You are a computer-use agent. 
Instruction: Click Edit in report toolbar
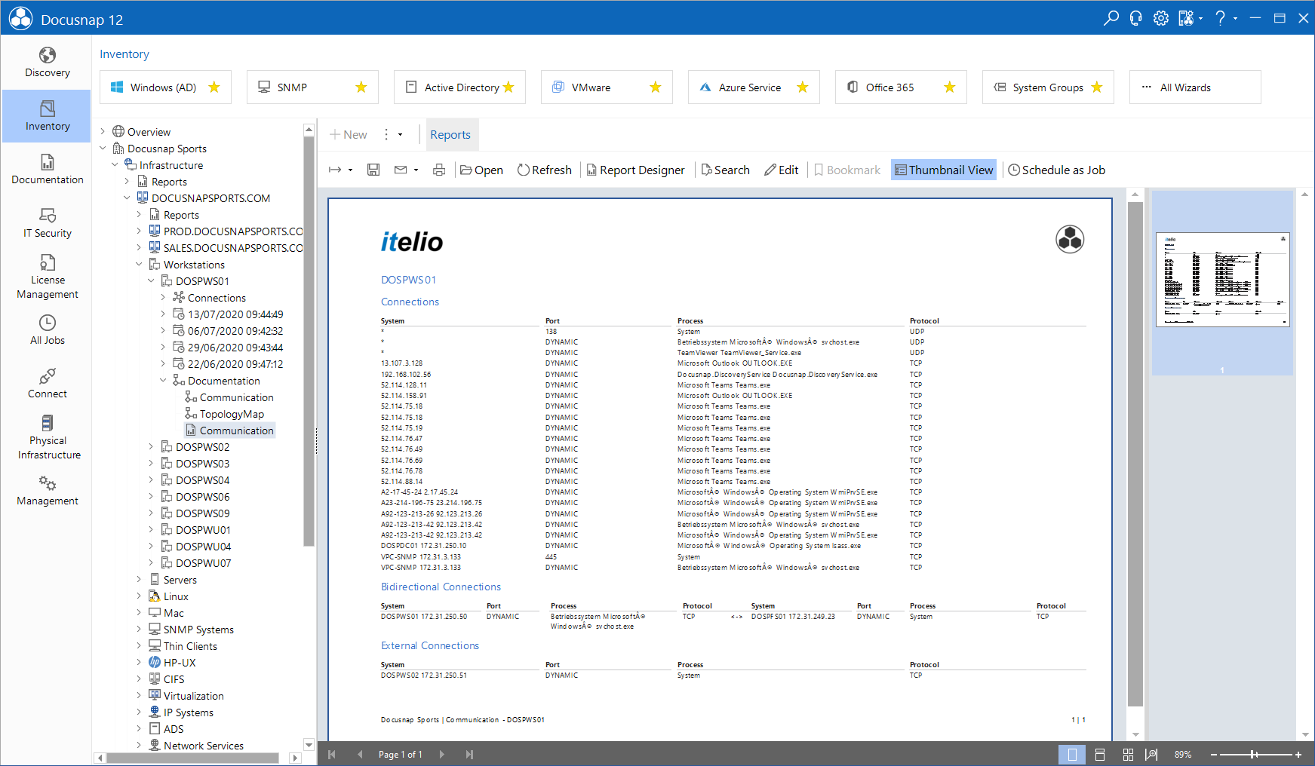click(x=781, y=170)
